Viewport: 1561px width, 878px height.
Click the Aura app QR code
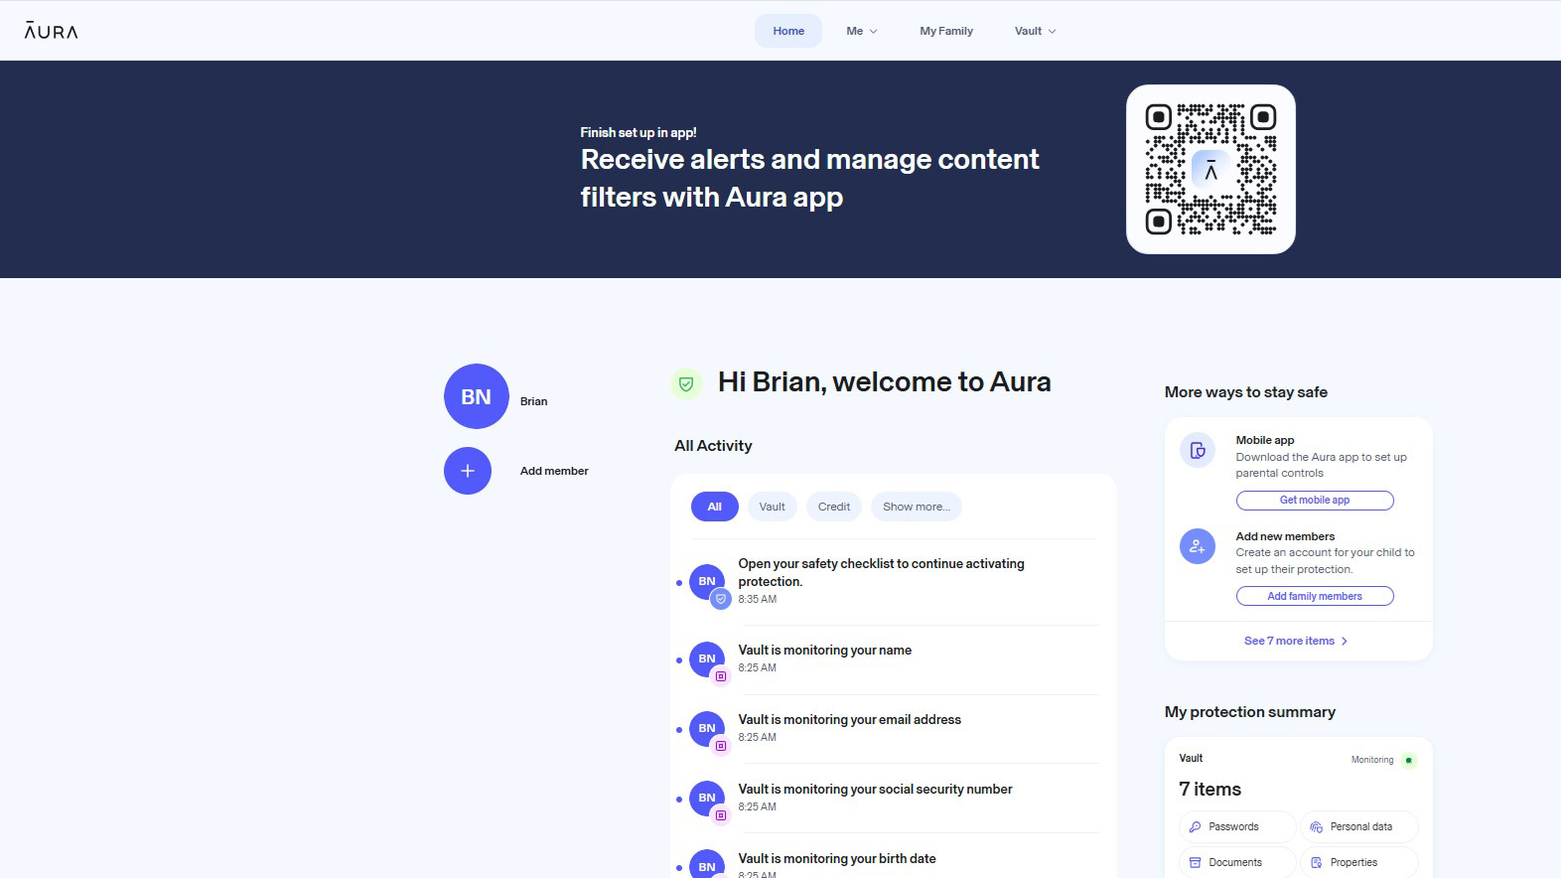[x=1210, y=169]
